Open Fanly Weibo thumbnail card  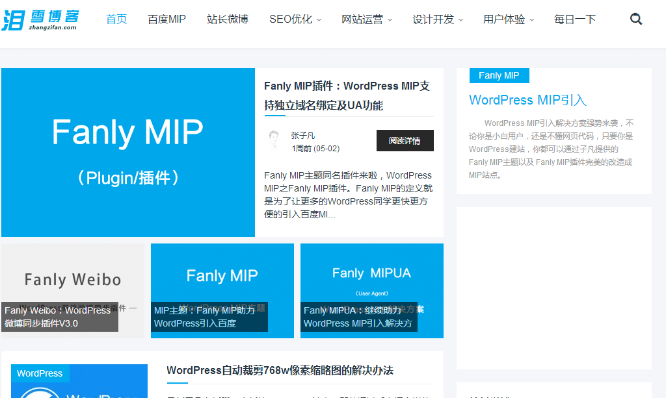(x=73, y=291)
